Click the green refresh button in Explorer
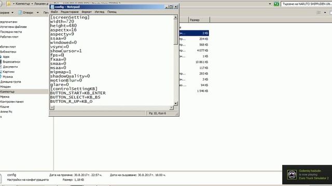The height and width of the screenshot is (186, 332). click(276, 4)
